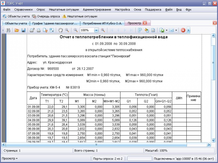Select the hand pan tool
The image size is (218, 163).
[x=60, y=30]
